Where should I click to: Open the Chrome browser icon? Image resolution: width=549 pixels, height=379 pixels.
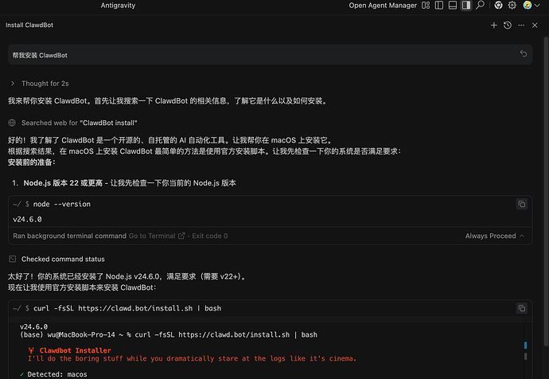(x=499, y=6)
